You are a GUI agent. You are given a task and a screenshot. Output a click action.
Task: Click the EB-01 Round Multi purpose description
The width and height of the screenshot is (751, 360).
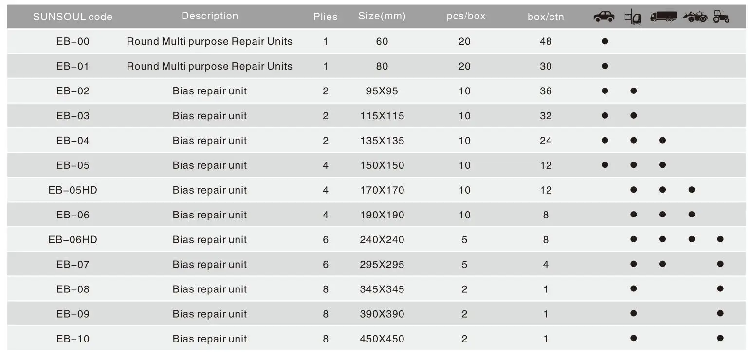(210, 66)
